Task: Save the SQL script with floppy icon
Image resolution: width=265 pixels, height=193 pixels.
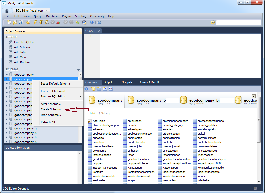Action: click(21, 22)
